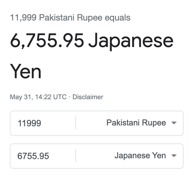Image resolution: width=189 pixels, height=176 pixels.
Task: Click the Pakistani Rupee label text
Action: (136, 123)
